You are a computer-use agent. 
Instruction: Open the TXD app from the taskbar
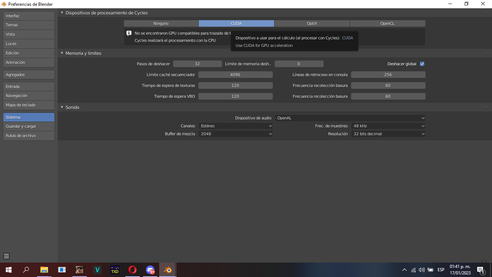[115, 270]
